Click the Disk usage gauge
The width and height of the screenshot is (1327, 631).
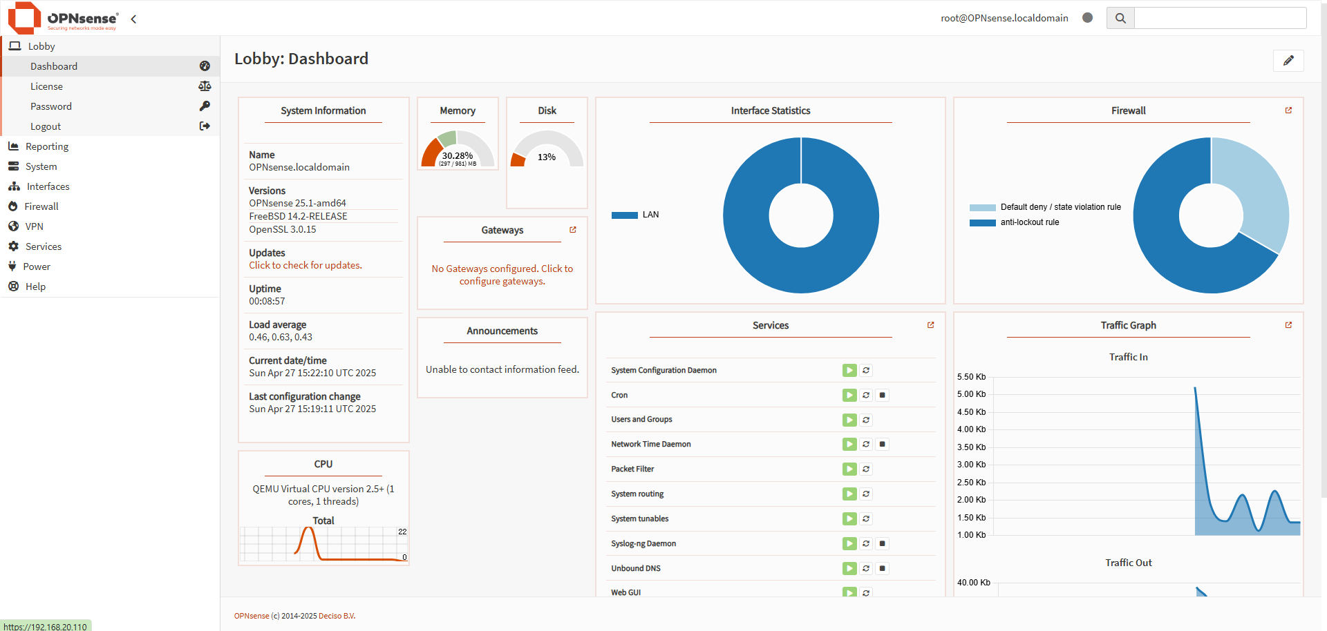[x=547, y=149]
